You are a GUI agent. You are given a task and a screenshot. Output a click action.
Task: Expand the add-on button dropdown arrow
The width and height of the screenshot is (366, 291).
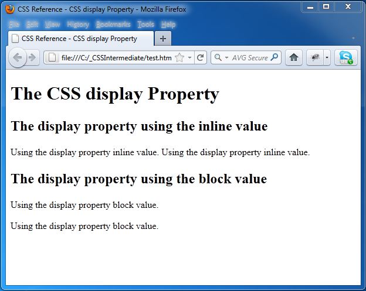(x=327, y=57)
